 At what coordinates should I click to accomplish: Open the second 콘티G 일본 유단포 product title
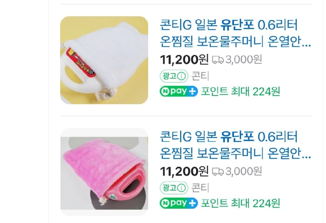pos(235,145)
